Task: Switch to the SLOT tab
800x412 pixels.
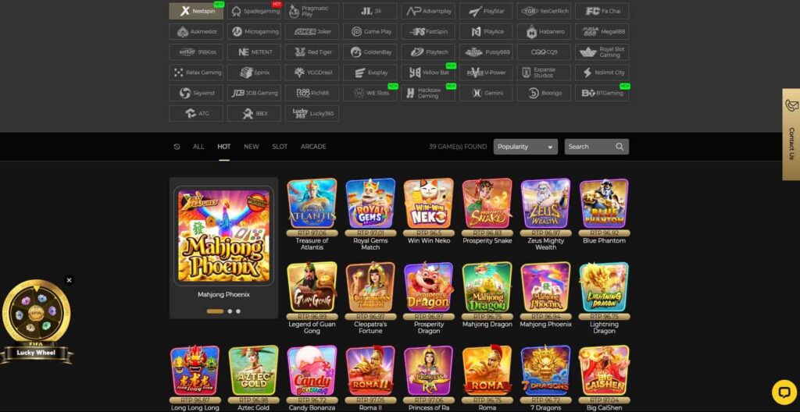Action: point(280,147)
